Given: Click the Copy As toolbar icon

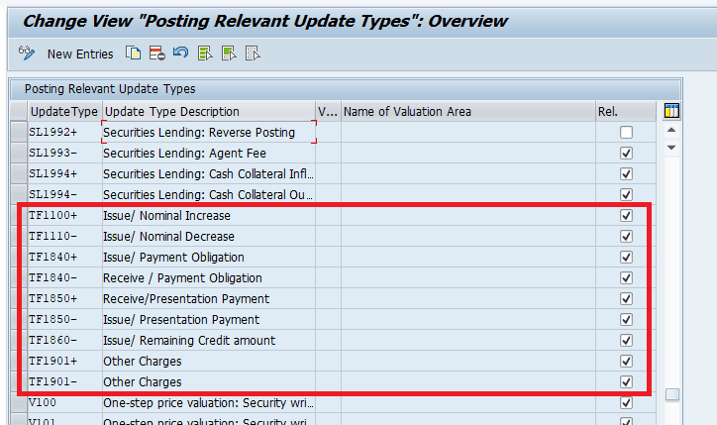Looking at the screenshot, I should coord(134,53).
